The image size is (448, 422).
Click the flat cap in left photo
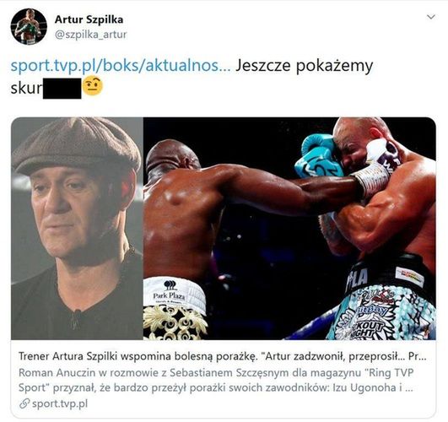coord(77,146)
